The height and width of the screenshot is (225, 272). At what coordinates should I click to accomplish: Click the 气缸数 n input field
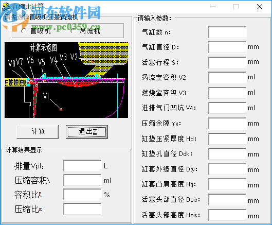click(x=227, y=32)
